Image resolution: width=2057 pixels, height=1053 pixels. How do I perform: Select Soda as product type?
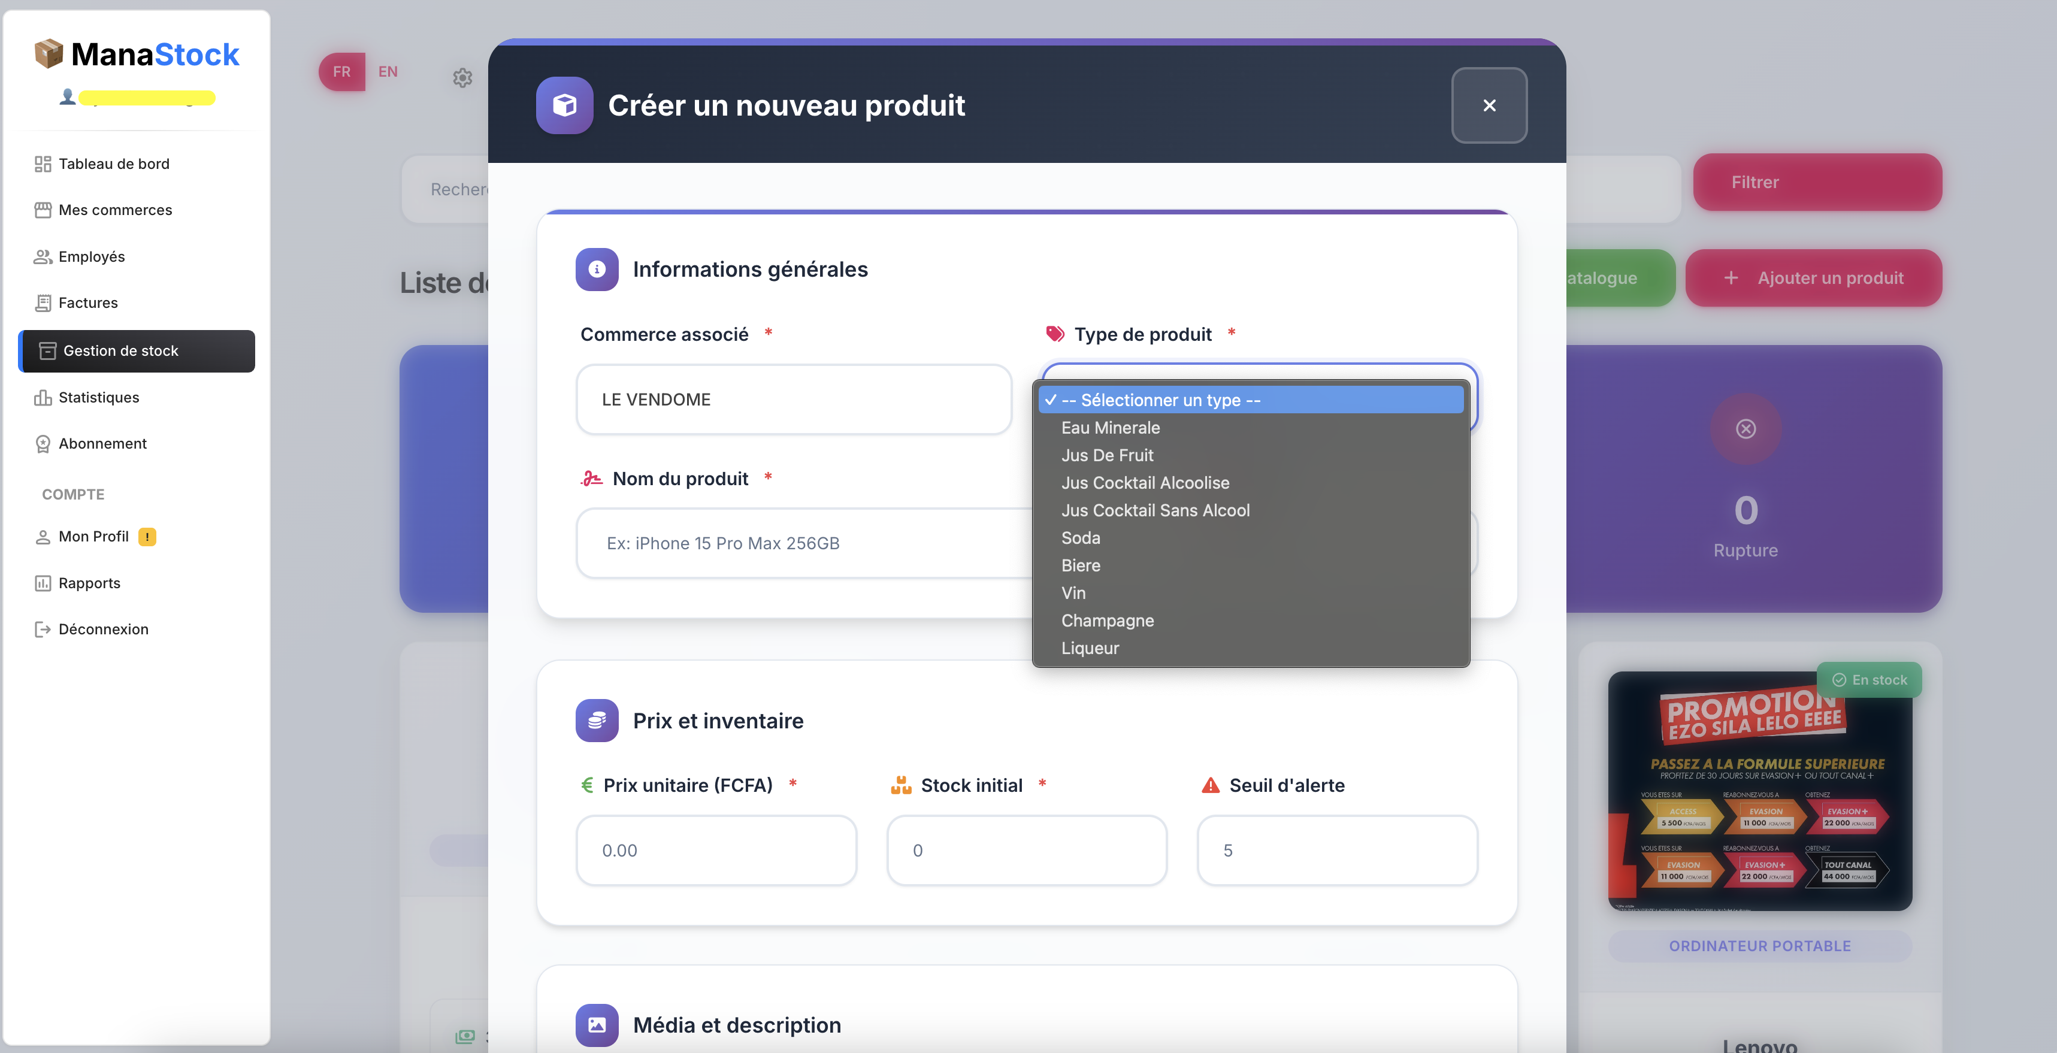tap(1251, 538)
